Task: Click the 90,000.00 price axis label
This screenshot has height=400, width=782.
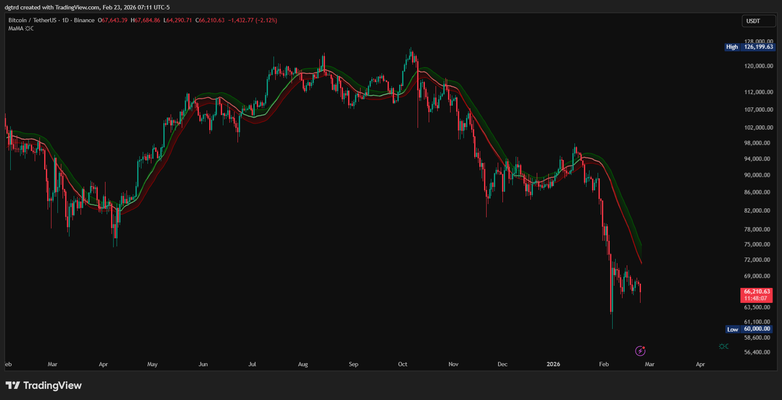Action: 757,175
